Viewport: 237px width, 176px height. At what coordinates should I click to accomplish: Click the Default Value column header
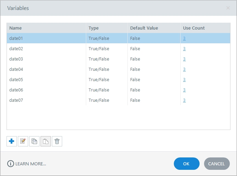pyautogui.click(x=144, y=28)
